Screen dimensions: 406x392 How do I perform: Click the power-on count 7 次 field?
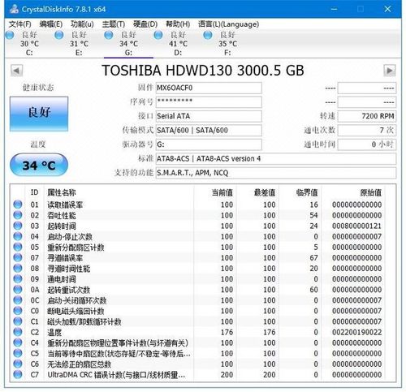[367, 131]
